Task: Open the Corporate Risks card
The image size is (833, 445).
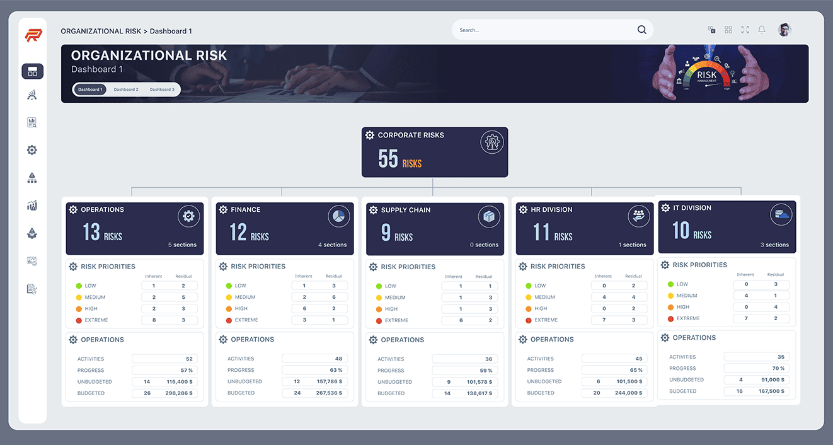Action: pos(434,153)
